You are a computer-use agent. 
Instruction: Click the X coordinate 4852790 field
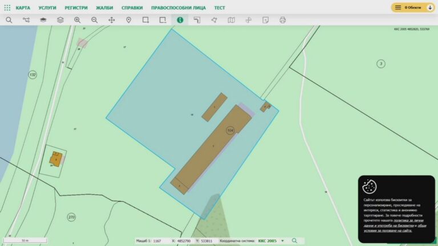pyautogui.click(x=184, y=241)
